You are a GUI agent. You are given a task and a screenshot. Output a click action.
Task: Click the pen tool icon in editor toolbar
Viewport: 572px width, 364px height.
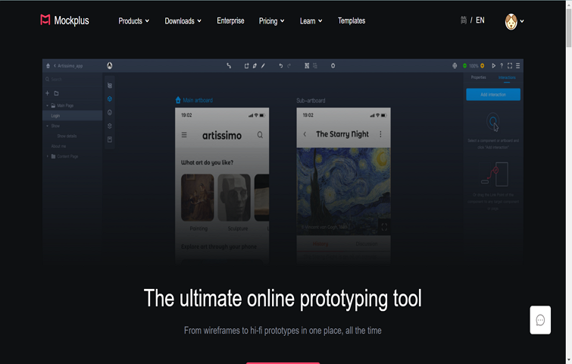pos(255,66)
